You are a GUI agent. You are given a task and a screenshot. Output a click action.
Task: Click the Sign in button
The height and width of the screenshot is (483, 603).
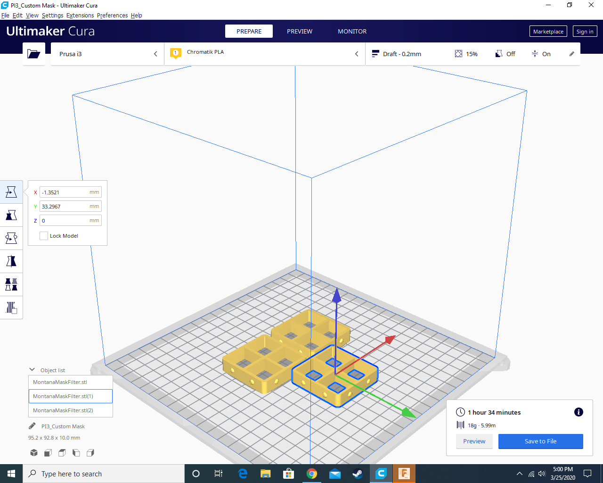[585, 31]
